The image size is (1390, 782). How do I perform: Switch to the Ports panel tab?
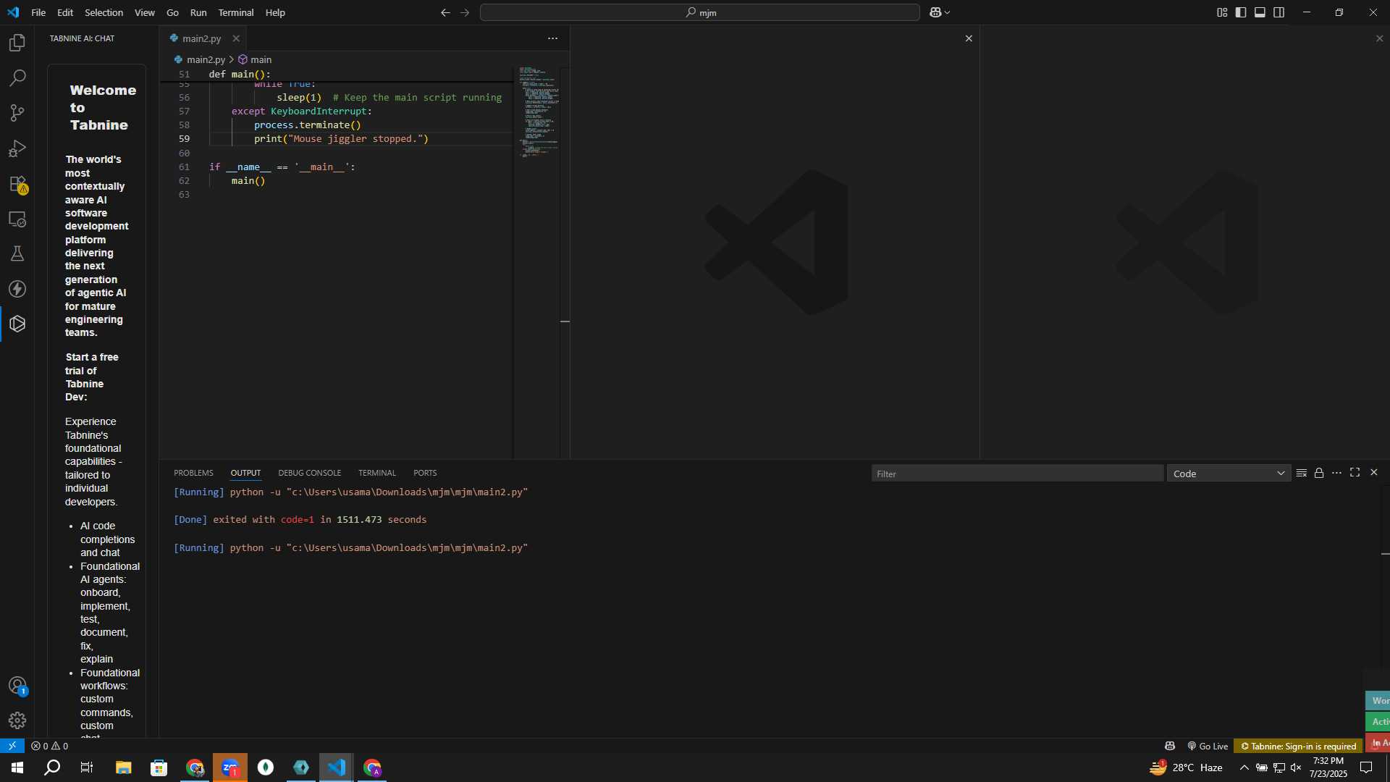(x=425, y=473)
